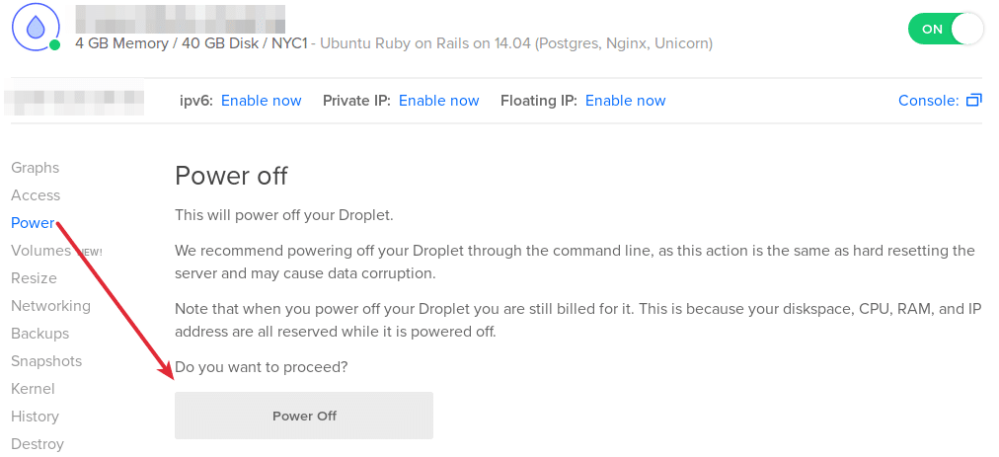
Task: Open the Kernel section
Action: tap(34, 389)
